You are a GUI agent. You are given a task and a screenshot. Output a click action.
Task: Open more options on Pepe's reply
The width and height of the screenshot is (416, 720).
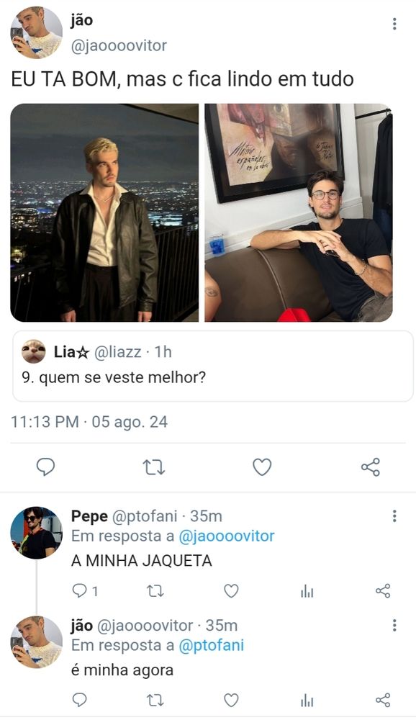(394, 516)
